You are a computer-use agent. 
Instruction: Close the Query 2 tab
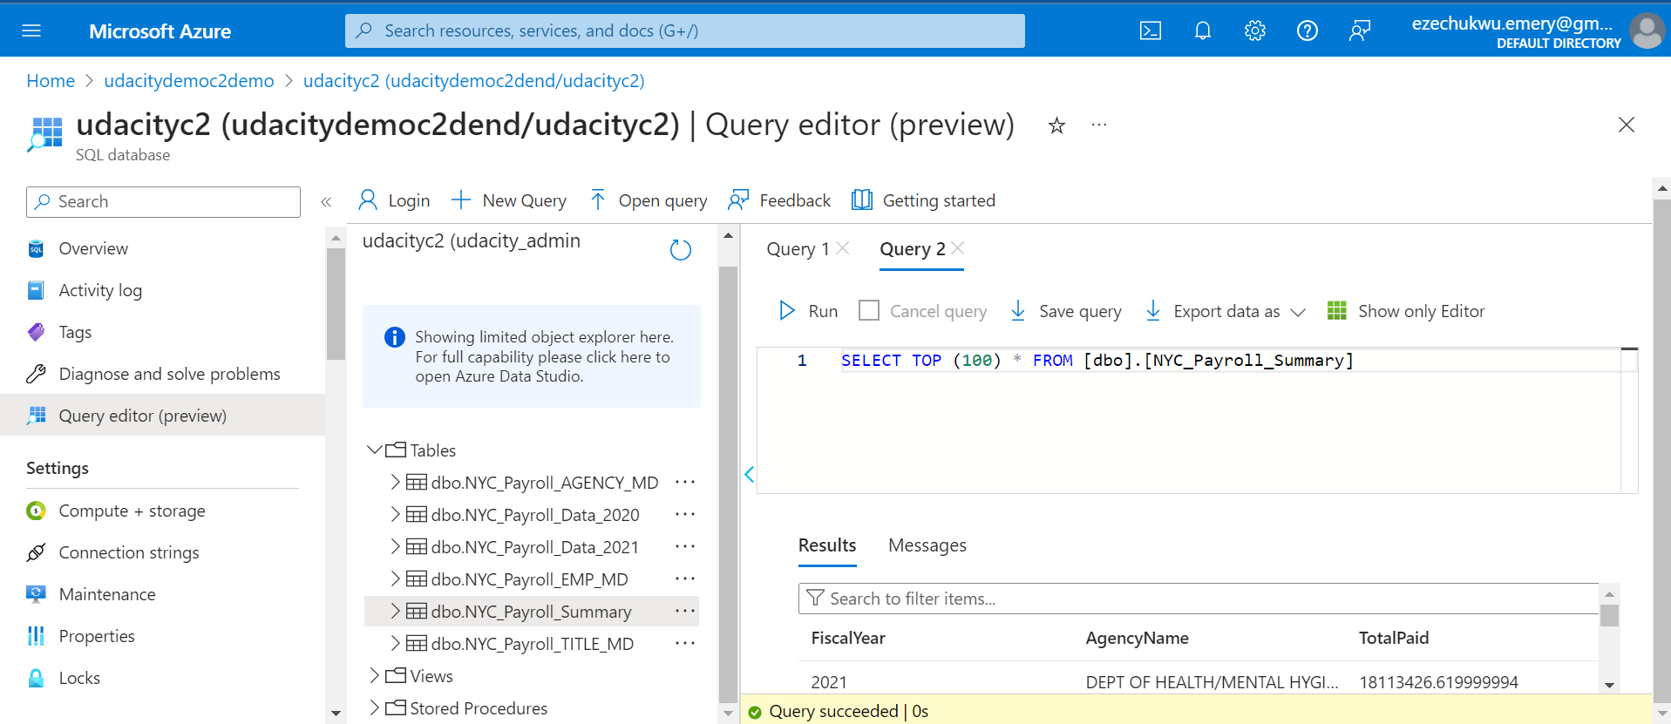[958, 248]
